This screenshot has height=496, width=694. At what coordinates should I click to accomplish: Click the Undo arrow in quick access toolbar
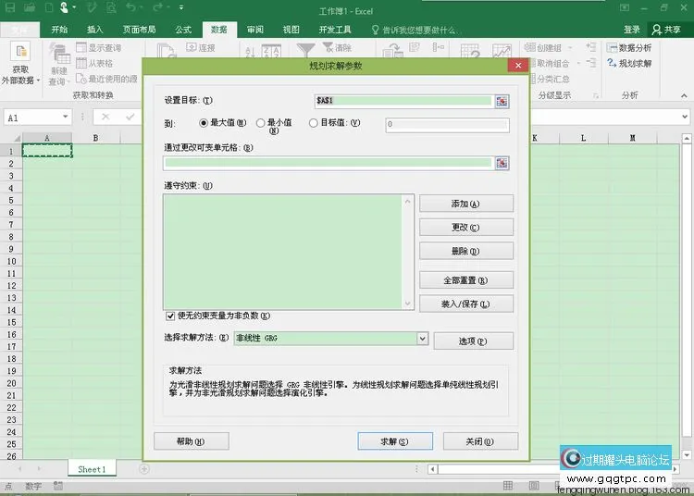[x=130, y=7]
